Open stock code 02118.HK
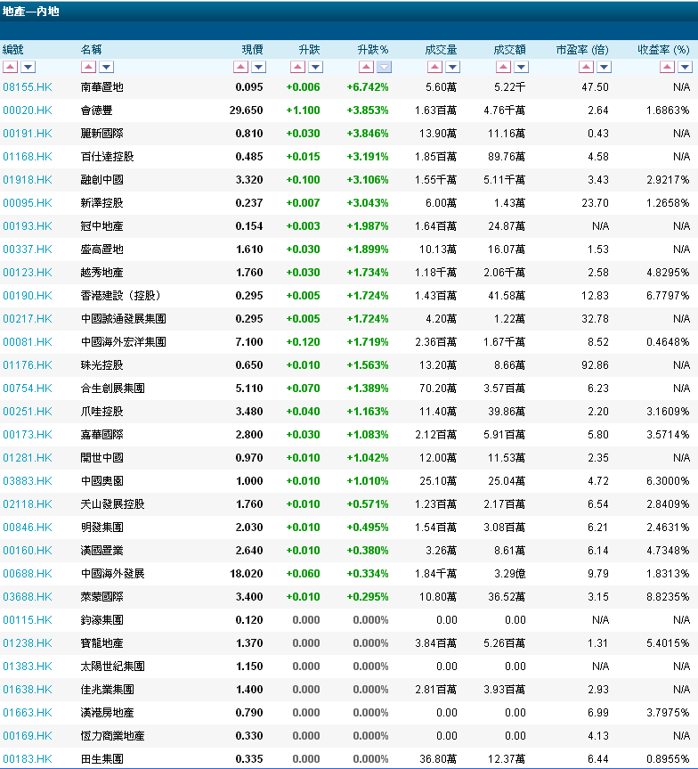Image resolution: width=698 pixels, height=769 pixels. coord(28,504)
